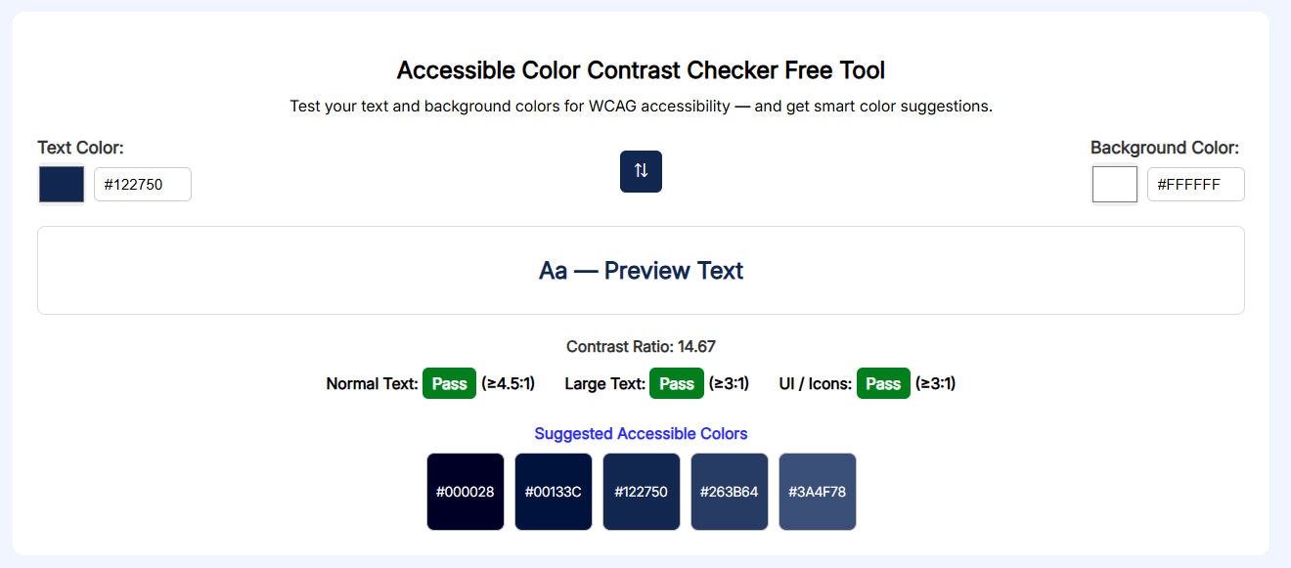Click the Accessible Color Contrast Checker title

click(641, 69)
